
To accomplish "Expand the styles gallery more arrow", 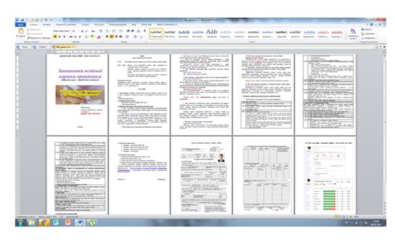I will pyautogui.click(x=345, y=37).
